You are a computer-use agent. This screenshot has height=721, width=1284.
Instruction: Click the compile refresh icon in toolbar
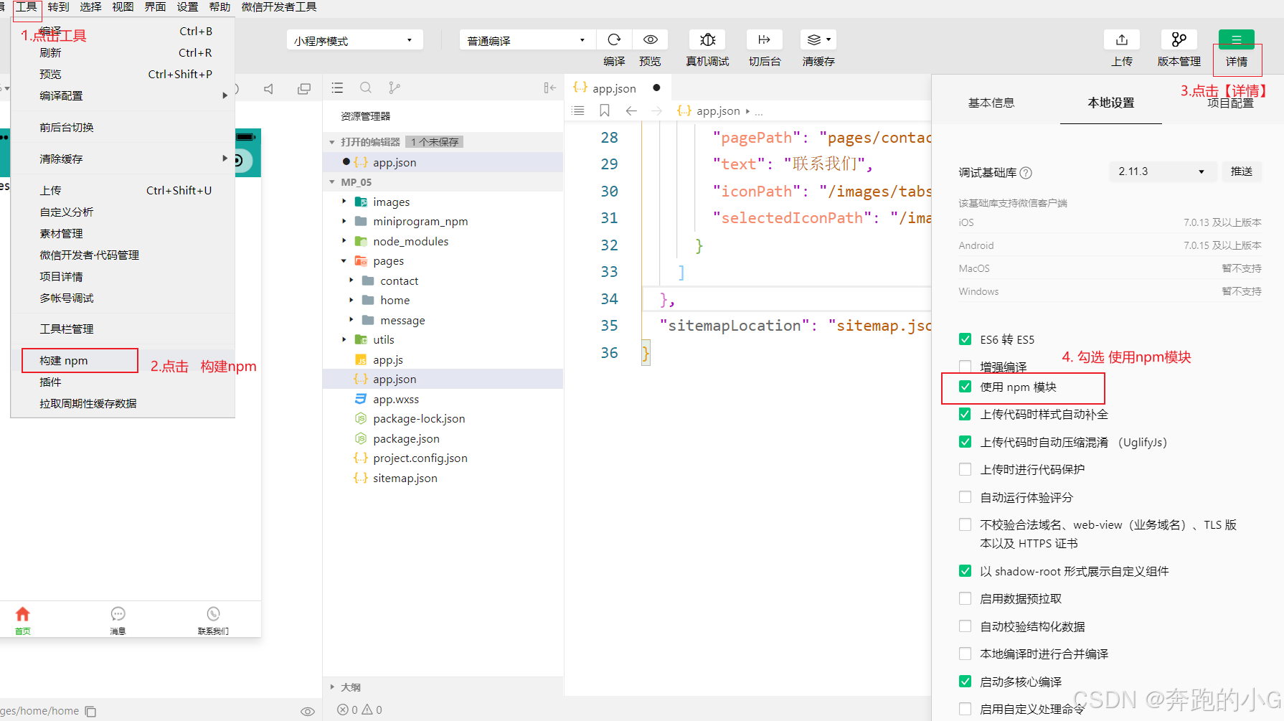point(614,40)
